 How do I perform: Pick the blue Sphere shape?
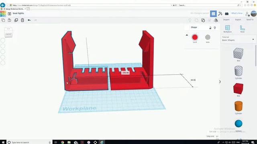coord(239,124)
